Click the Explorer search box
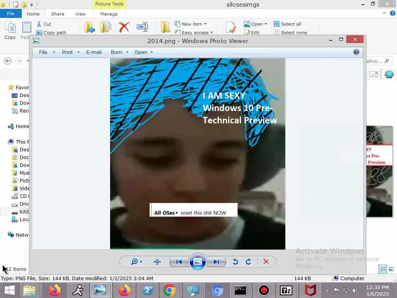 pyautogui.click(x=379, y=61)
